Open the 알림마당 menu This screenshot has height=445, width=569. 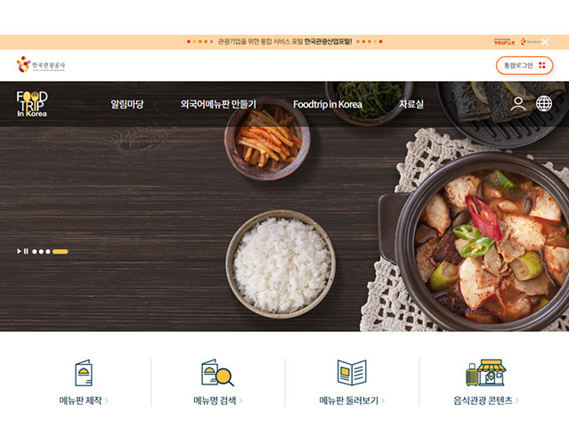[127, 104]
